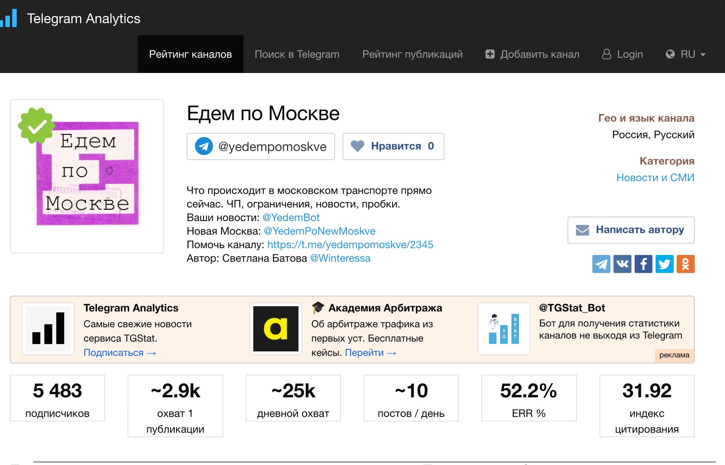The height and width of the screenshot is (465, 725).
Task: Open the Едем по Москве channel avatar
Action: point(87,176)
